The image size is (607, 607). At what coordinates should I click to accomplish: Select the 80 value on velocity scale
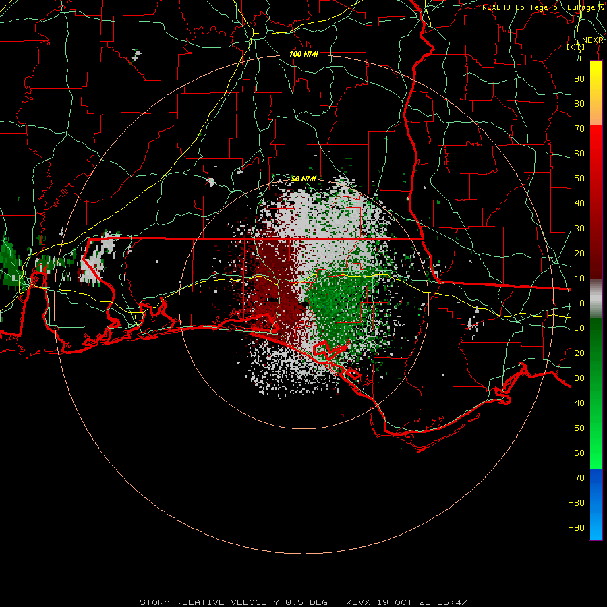579,103
